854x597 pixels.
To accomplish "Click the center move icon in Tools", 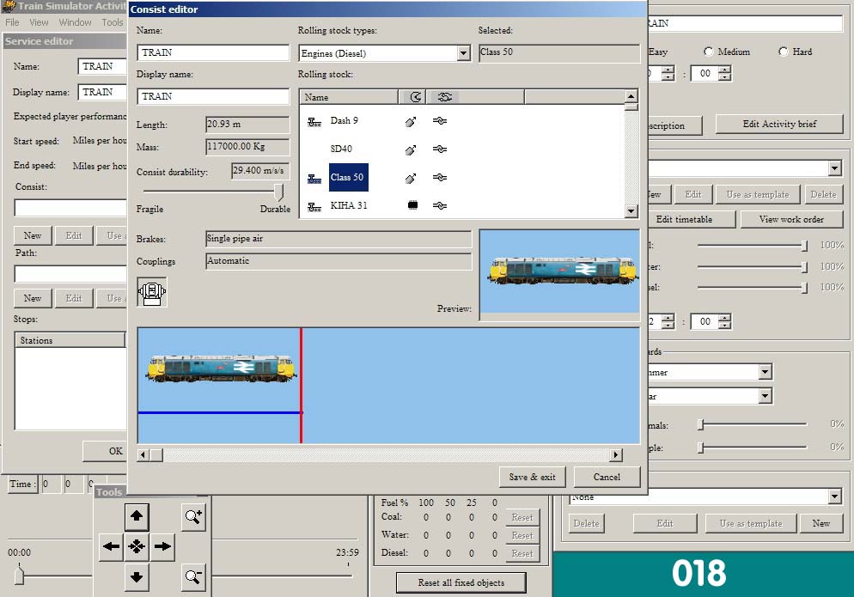I will coord(137,546).
